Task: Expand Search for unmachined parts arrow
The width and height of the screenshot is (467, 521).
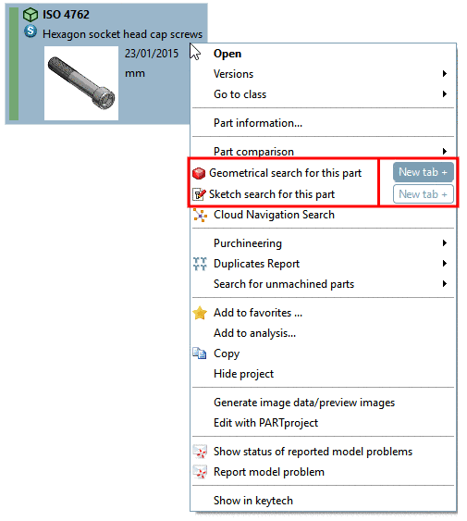Action: (x=445, y=284)
